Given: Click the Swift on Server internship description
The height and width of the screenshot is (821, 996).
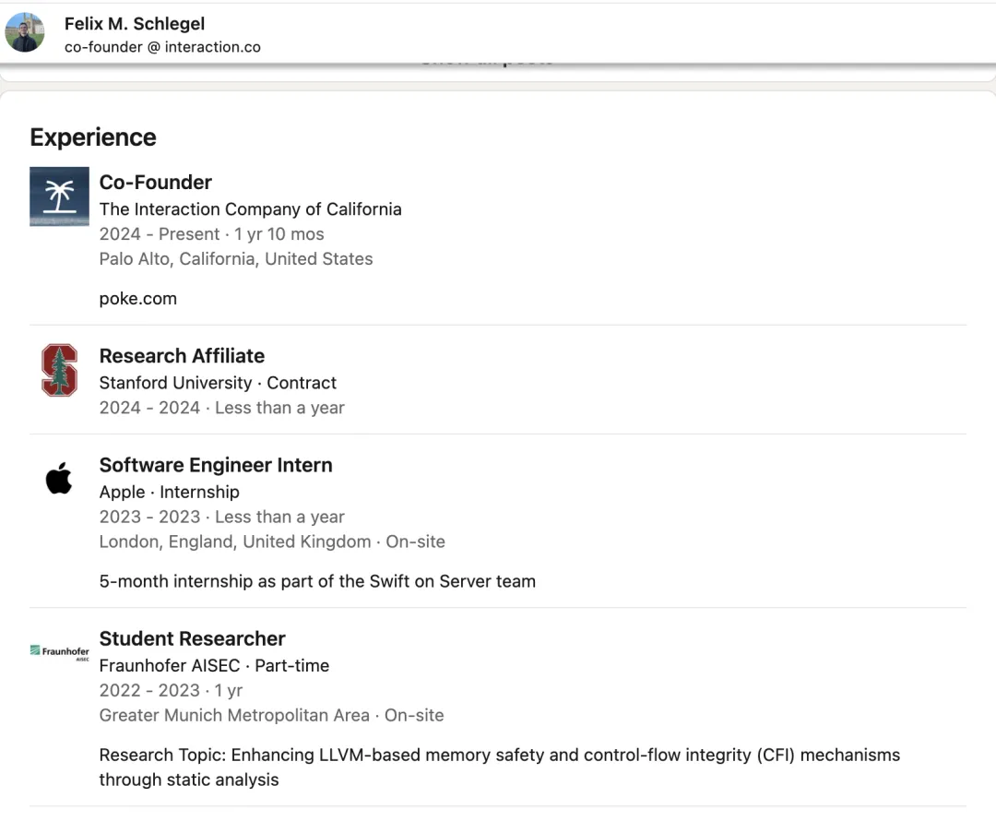Looking at the screenshot, I should [317, 581].
